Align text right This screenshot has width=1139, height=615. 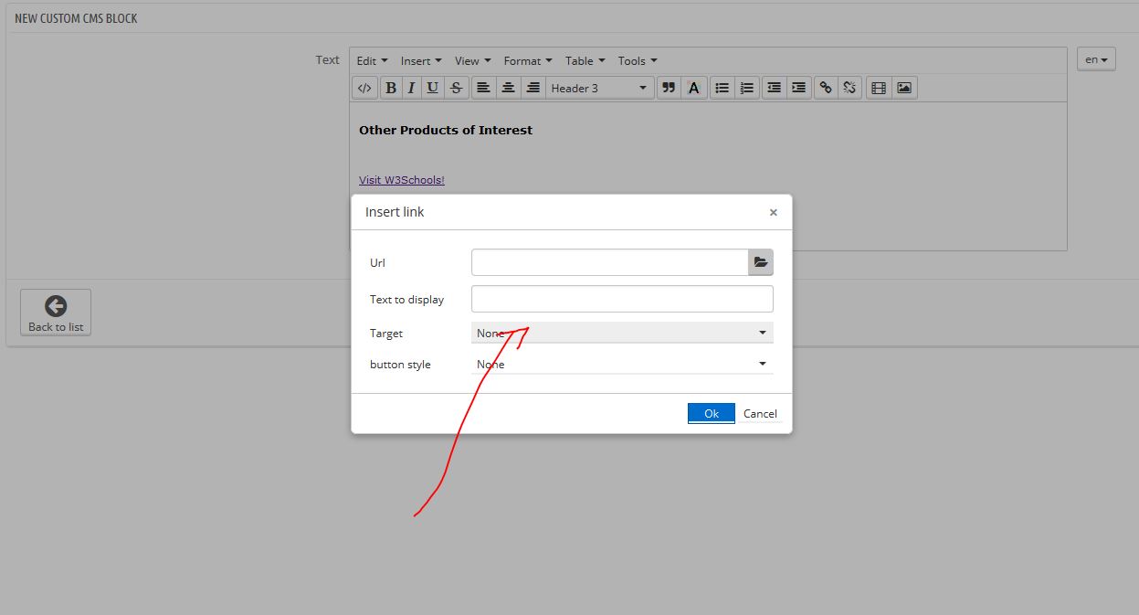[533, 88]
